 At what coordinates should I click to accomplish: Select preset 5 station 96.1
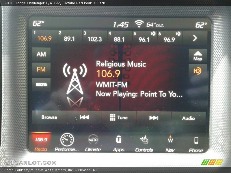[x=145, y=38]
